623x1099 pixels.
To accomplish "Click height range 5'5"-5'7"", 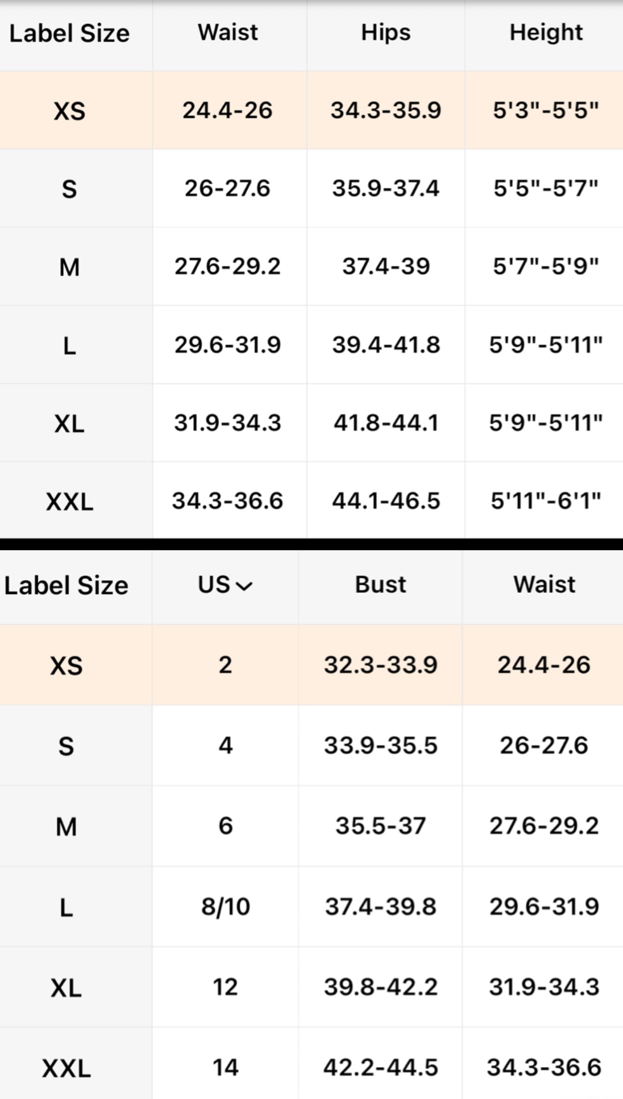I will [x=546, y=188].
